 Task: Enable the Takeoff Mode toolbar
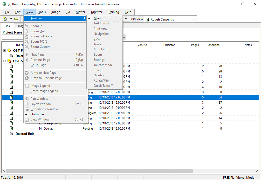coord(105,65)
